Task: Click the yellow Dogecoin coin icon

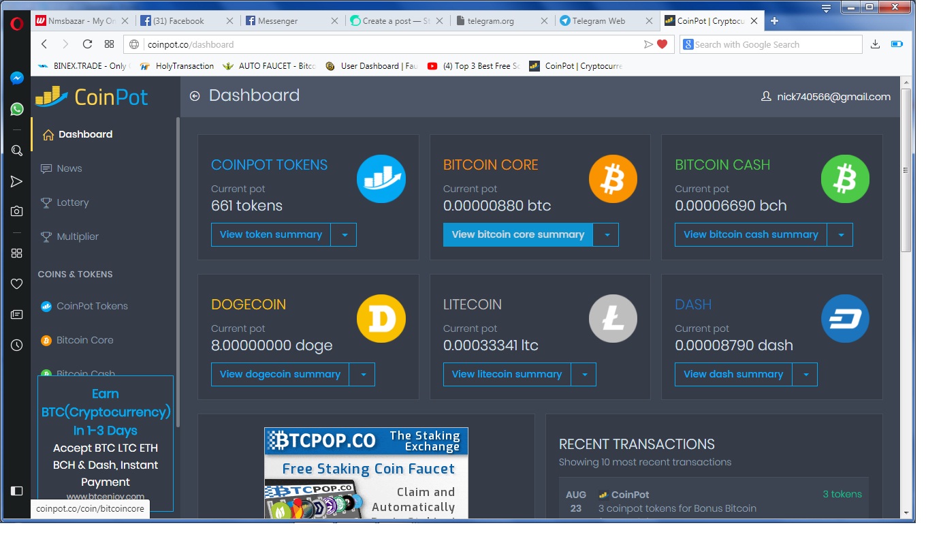Action: (x=381, y=318)
